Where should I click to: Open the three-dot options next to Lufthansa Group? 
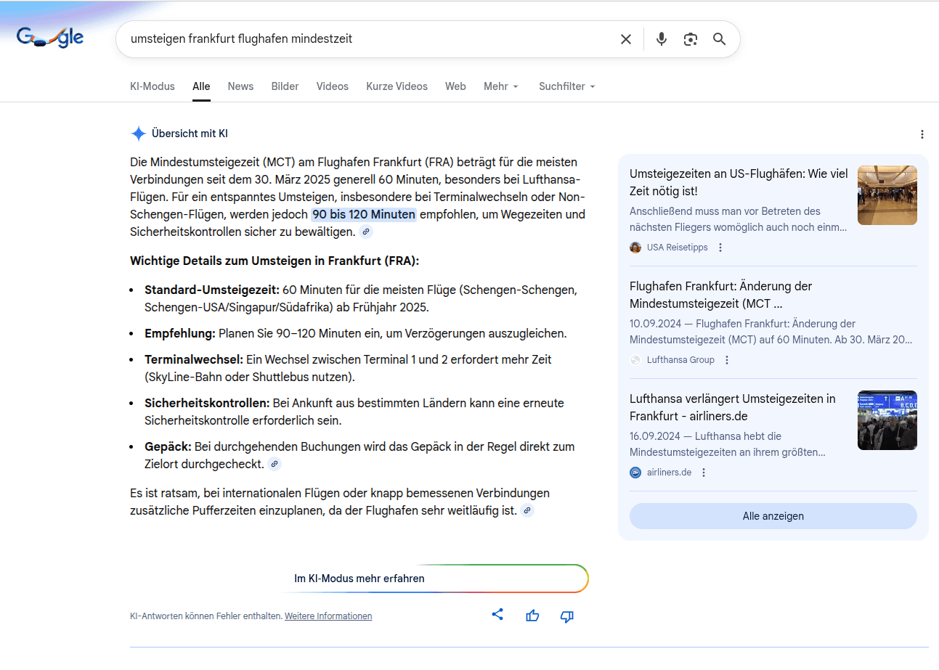point(727,359)
